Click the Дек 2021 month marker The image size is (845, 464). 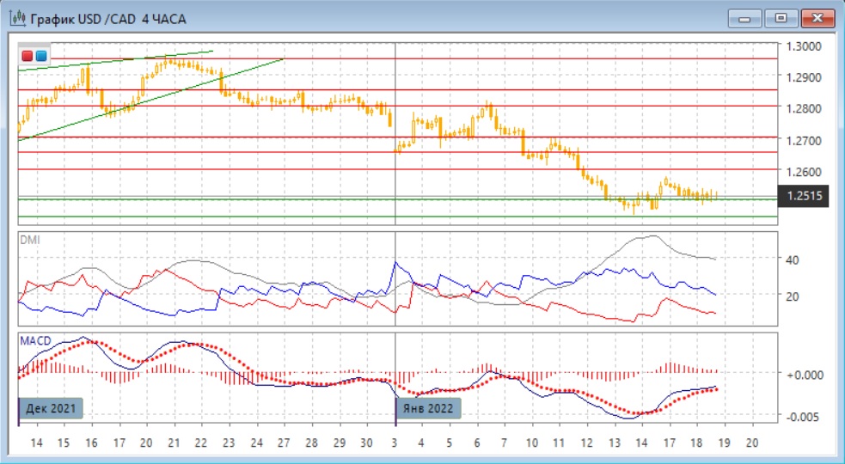point(52,408)
